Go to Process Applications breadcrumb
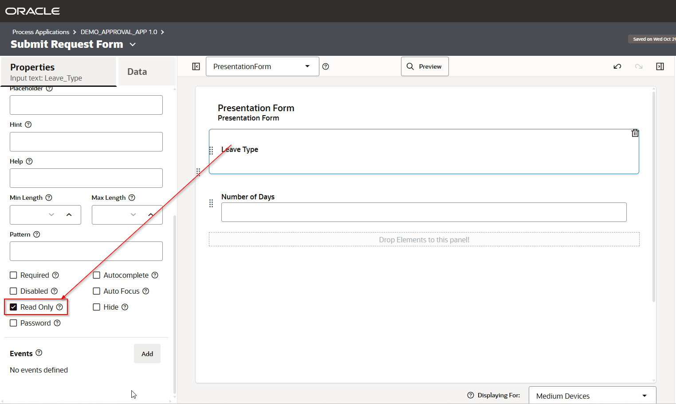The image size is (676, 404). 41,32
